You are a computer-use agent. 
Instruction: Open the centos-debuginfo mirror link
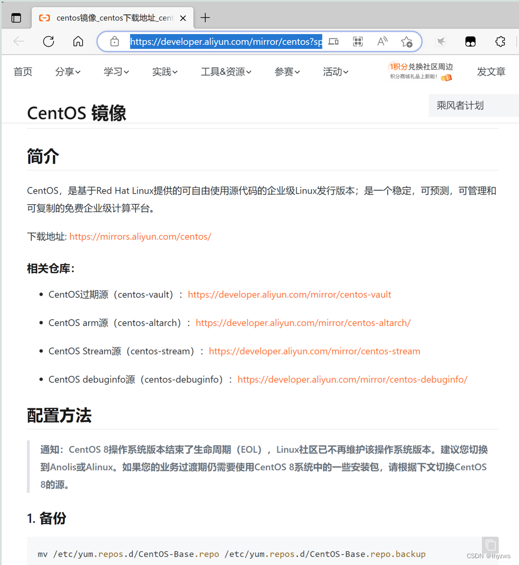(352, 379)
